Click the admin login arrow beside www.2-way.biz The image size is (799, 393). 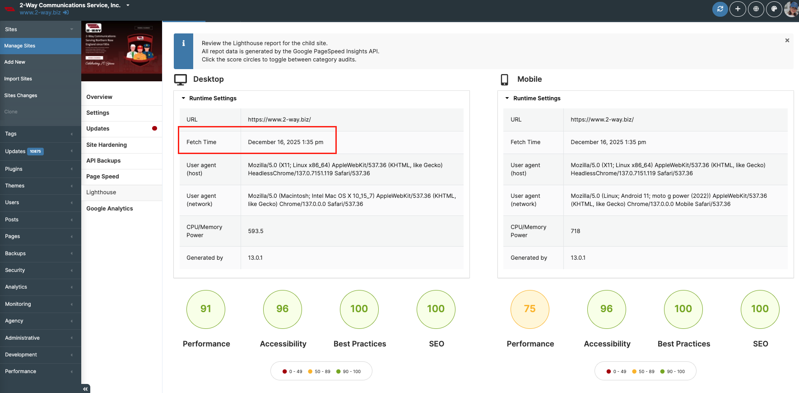point(66,13)
